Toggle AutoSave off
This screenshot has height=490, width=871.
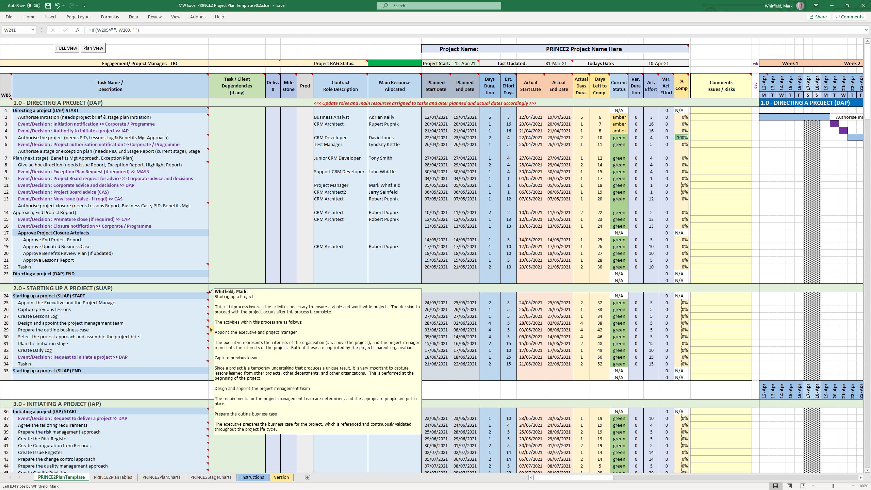click(34, 5)
